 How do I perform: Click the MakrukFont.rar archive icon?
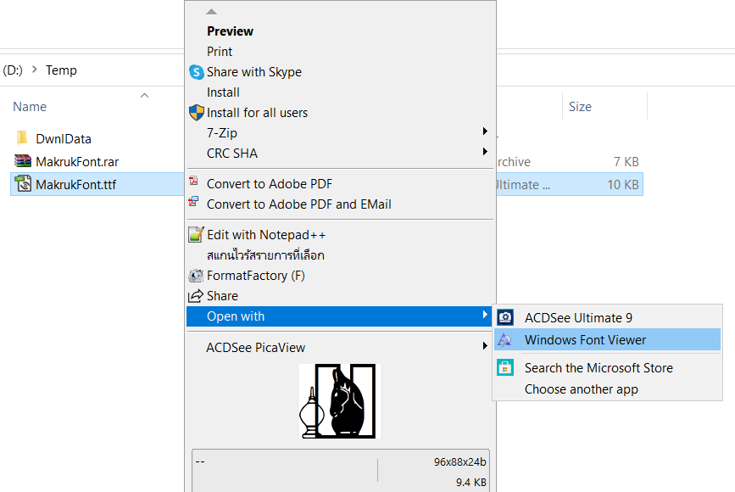pos(21,161)
